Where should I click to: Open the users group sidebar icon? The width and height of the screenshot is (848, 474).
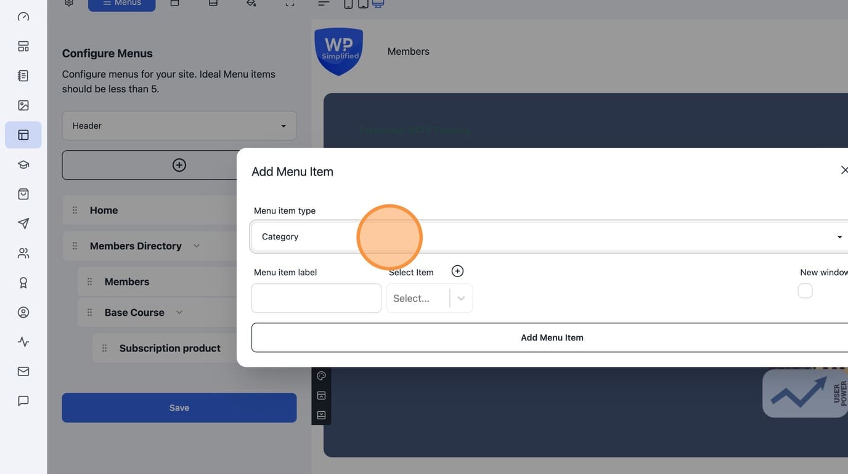[x=23, y=253]
